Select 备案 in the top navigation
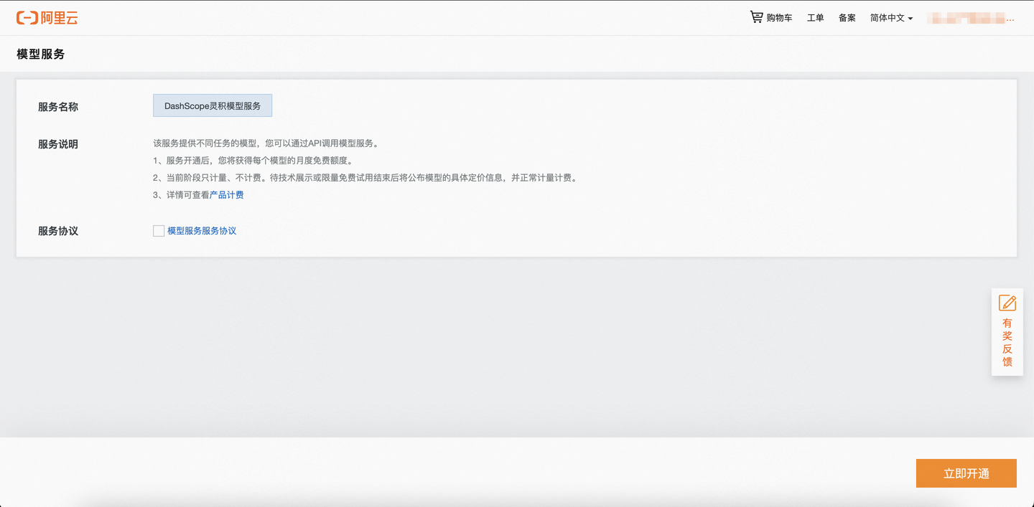 (847, 18)
